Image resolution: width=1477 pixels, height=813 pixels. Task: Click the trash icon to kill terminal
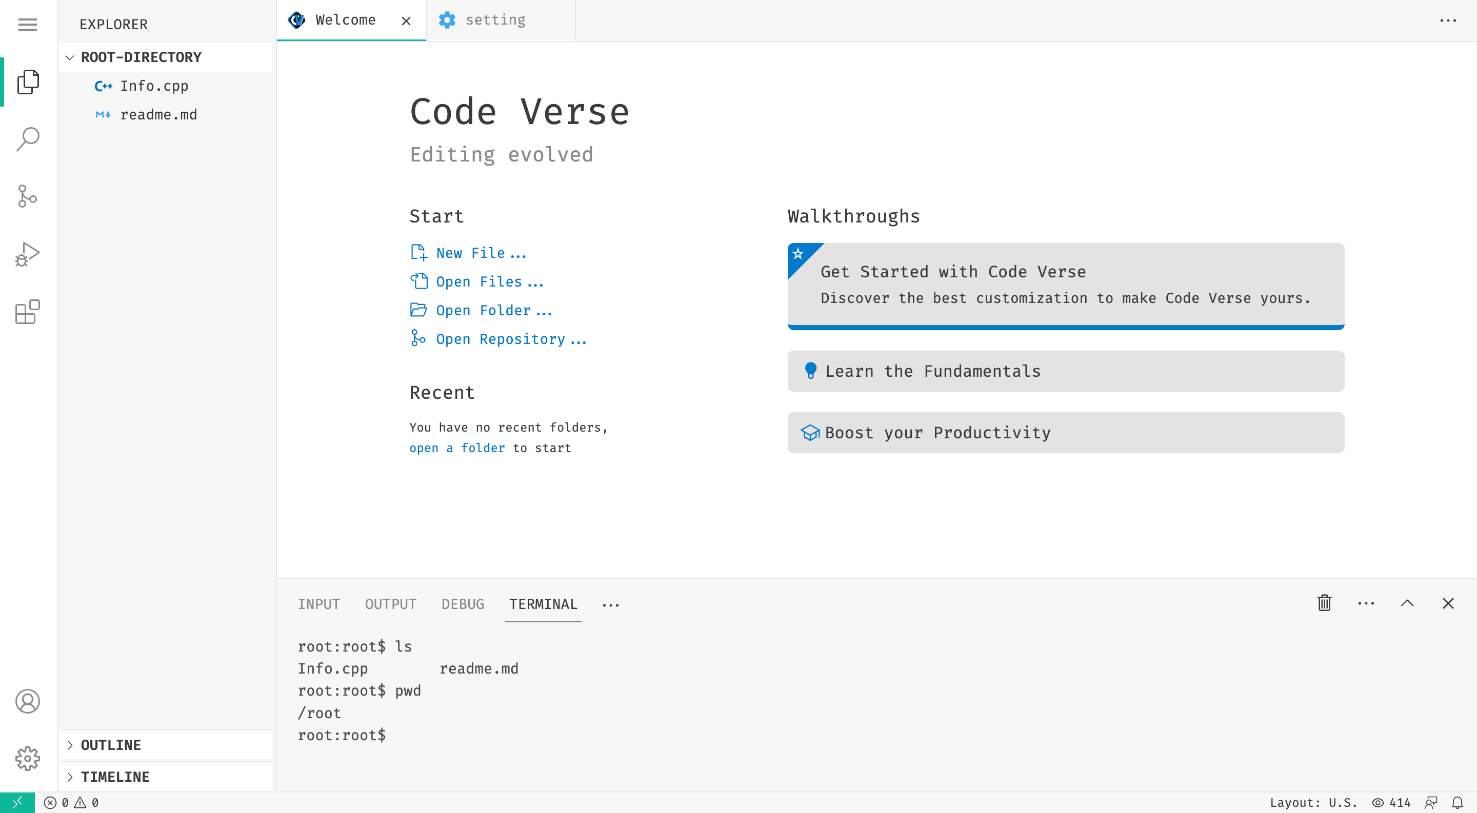point(1324,603)
